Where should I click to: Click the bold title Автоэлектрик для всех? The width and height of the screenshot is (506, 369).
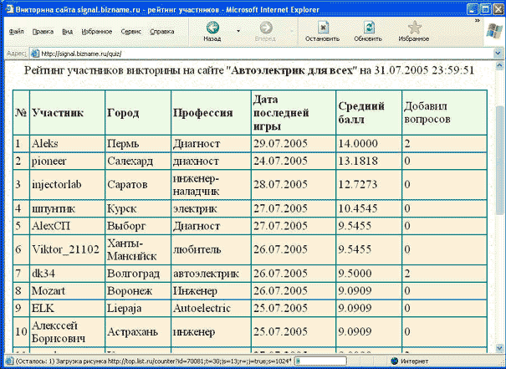tap(293, 70)
